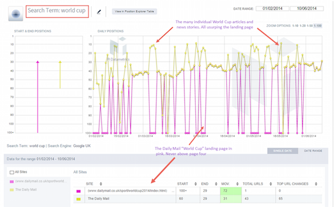The image size is (334, 207).
Task: Click the last yellow data point on daily chart
Action: [322, 61]
